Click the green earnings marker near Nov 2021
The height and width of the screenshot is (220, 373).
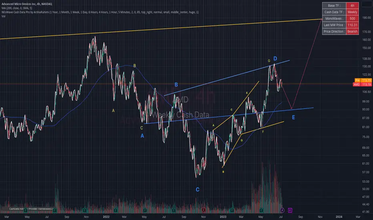[84, 210]
